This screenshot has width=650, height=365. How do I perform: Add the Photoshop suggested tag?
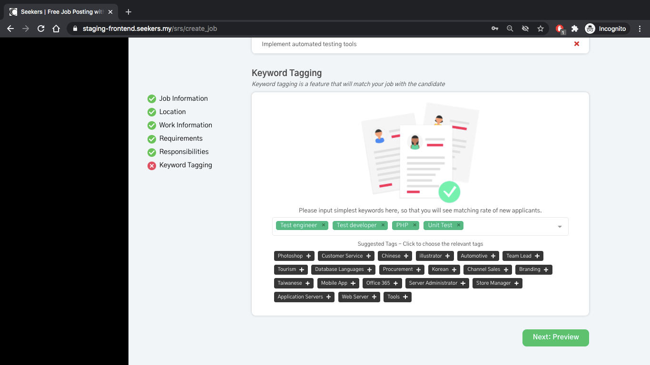tap(294, 256)
